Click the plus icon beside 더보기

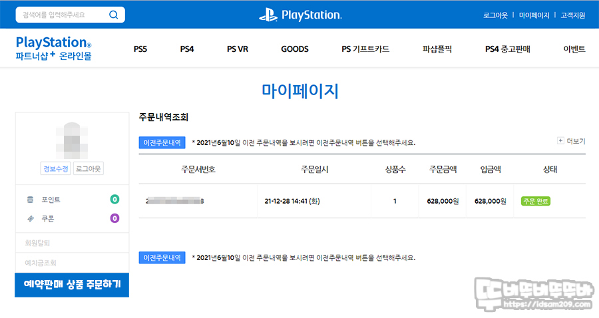click(x=560, y=141)
